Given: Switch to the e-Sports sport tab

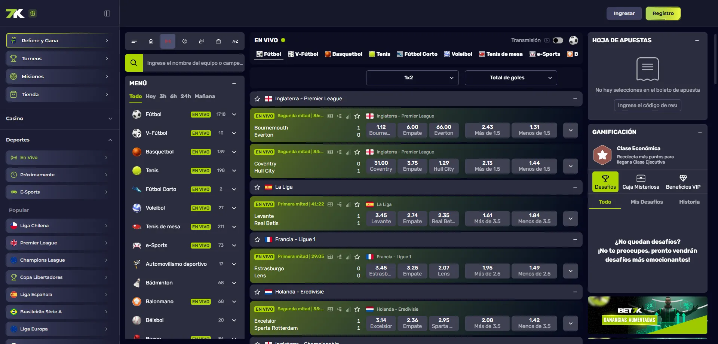Looking at the screenshot, I should 545,54.
